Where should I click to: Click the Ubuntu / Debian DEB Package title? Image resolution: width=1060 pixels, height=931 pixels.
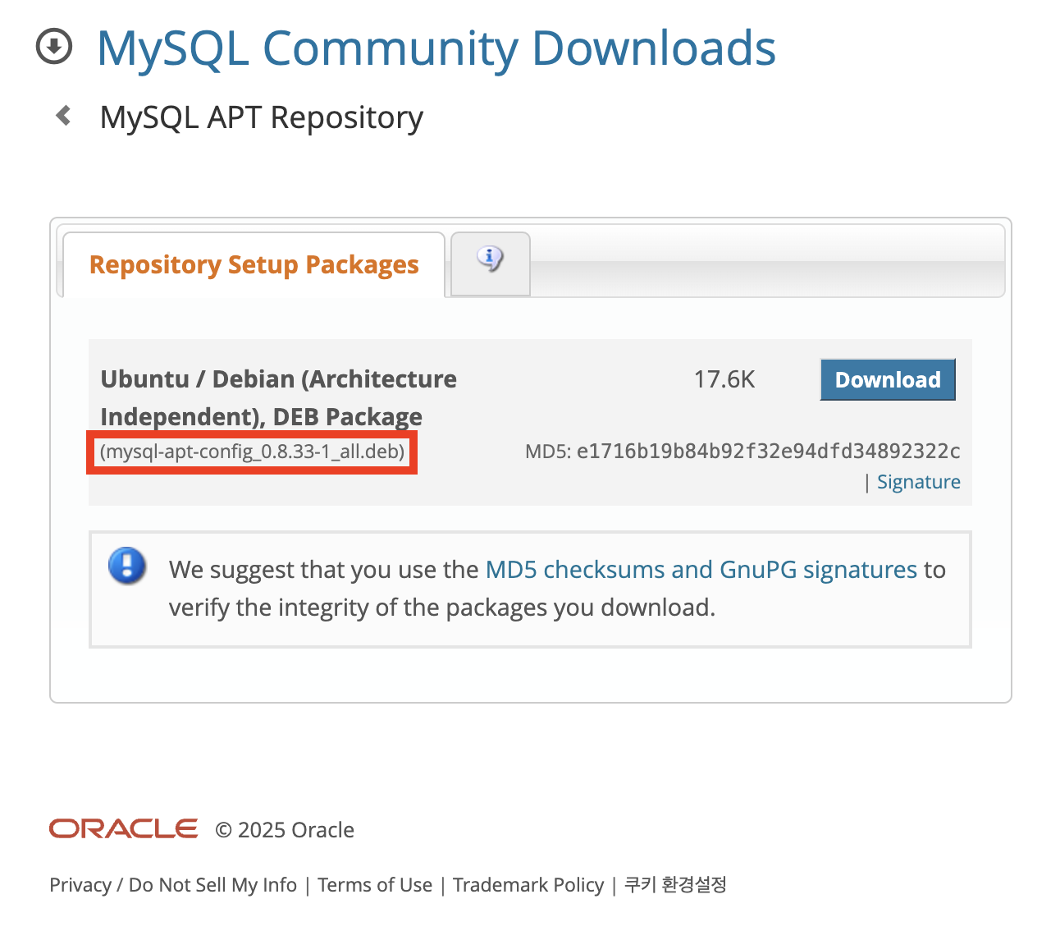tap(279, 397)
